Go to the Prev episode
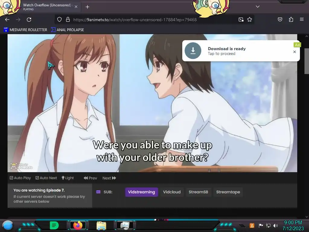 (x=90, y=178)
